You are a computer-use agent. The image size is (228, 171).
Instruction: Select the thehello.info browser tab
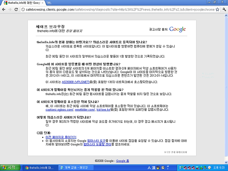point(23,3)
